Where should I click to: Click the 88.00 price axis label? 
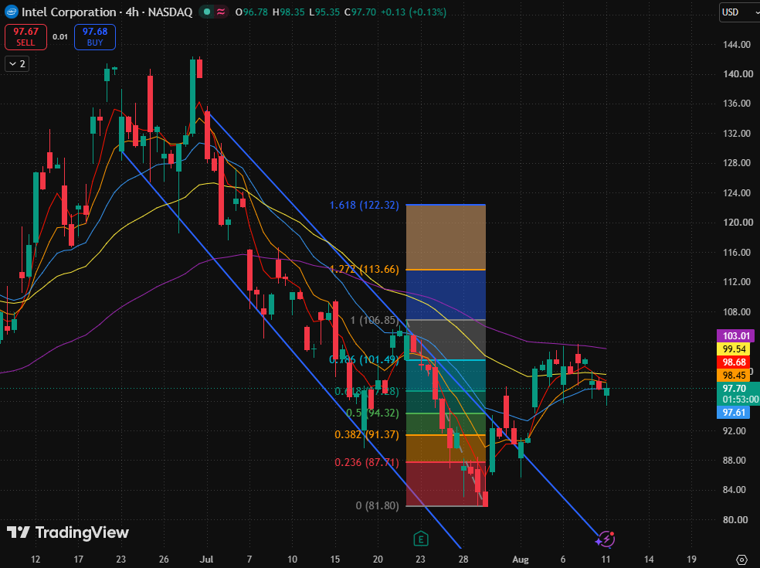tap(735, 461)
